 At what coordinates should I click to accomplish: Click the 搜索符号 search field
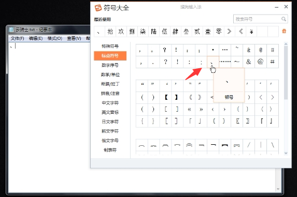(x=258, y=19)
